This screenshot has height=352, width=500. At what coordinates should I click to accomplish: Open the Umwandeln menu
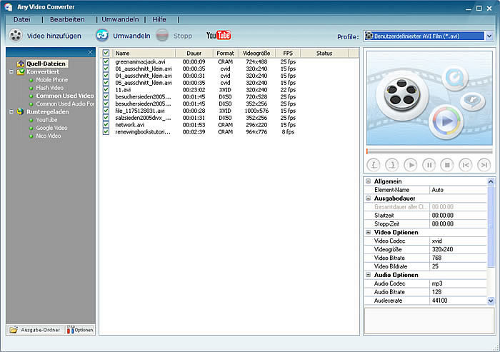pyautogui.click(x=120, y=19)
